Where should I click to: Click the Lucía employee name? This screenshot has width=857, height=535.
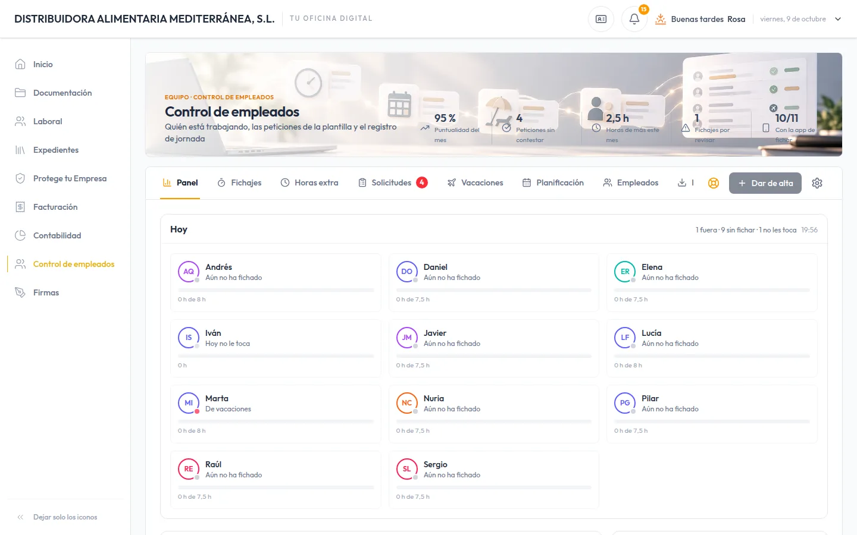[x=652, y=333]
